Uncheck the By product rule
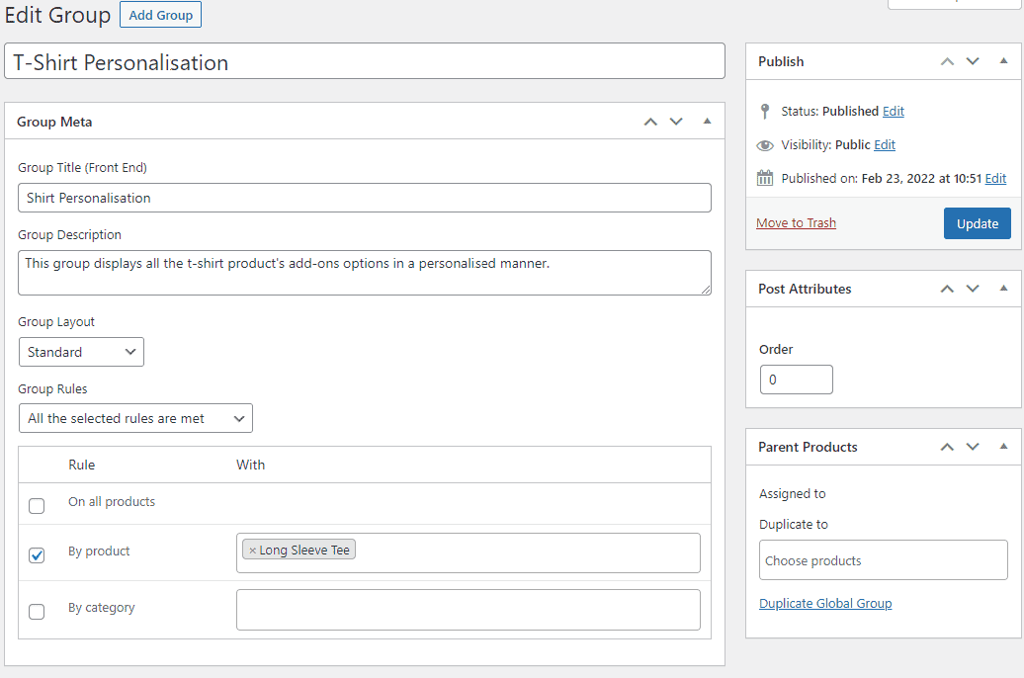The image size is (1024, 678). click(x=37, y=555)
